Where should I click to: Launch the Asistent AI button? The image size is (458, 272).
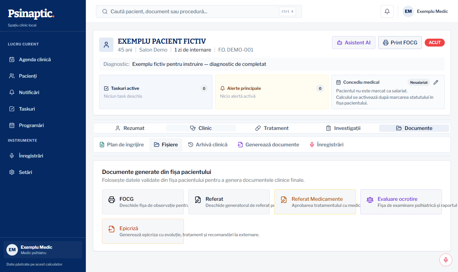coord(354,43)
